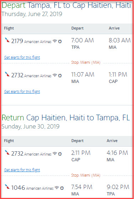Click the Wi-Fi icon on return flight 2732

coord(55,153)
